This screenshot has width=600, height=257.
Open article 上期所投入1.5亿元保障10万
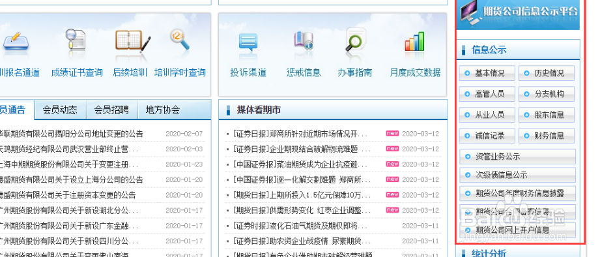tap(302, 195)
